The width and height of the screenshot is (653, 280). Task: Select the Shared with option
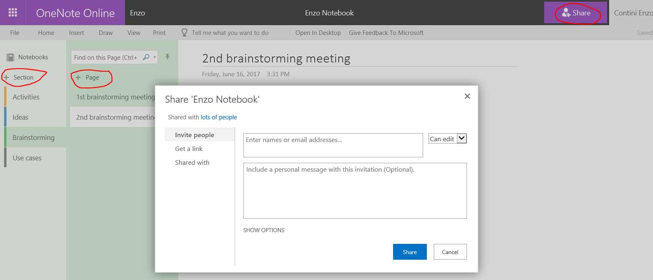coord(192,163)
